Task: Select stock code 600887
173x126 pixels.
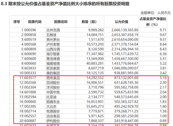Action: 30,121
